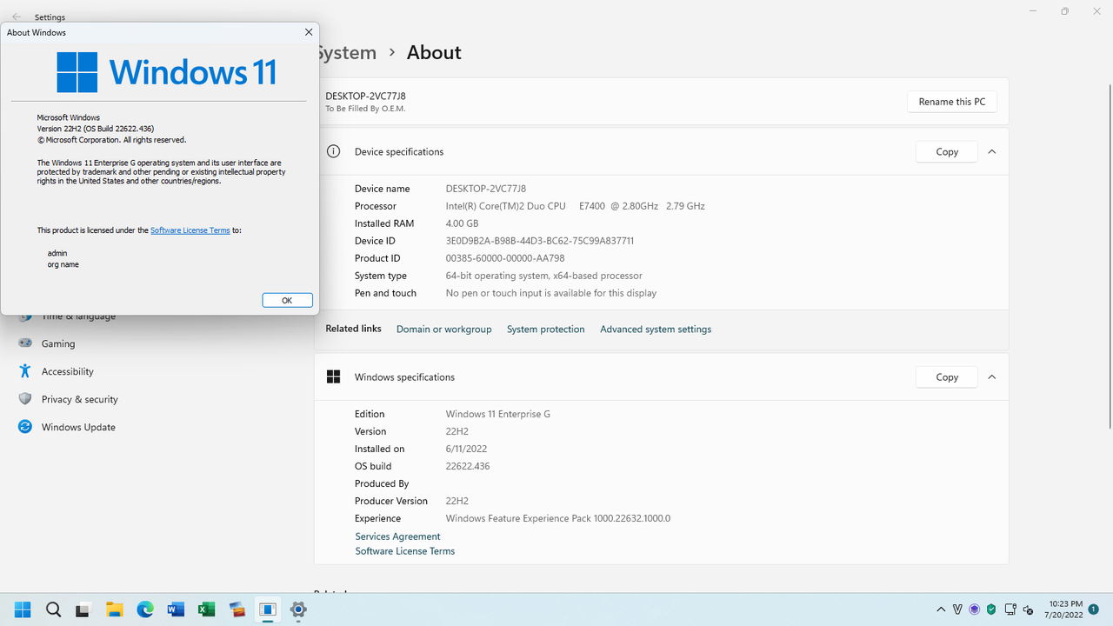Viewport: 1113px width, 626px height.
Task: Select the Settings gear taskbar icon
Action: (298, 609)
